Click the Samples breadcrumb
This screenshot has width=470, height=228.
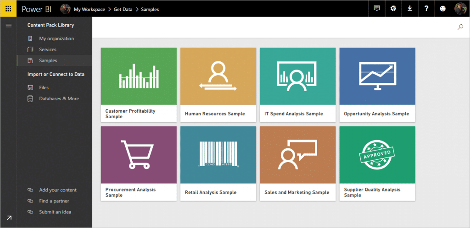[x=150, y=9]
